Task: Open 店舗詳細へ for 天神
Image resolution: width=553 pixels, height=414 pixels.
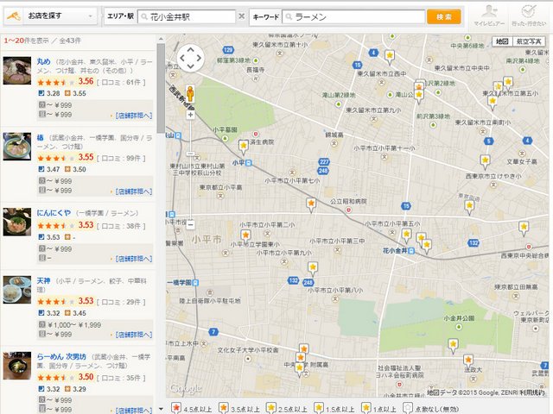Action: coord(134,335)
